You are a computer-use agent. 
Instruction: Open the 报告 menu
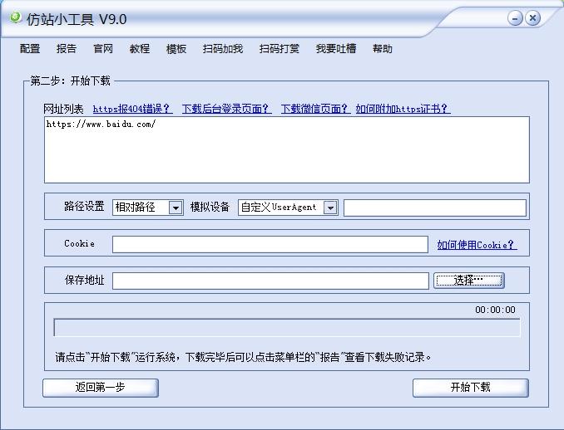tap(67, 49)
